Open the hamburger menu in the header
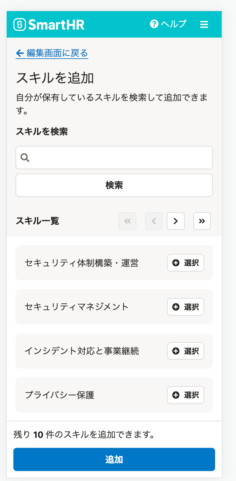The image size is (236, 481). (x=204, y=24)
